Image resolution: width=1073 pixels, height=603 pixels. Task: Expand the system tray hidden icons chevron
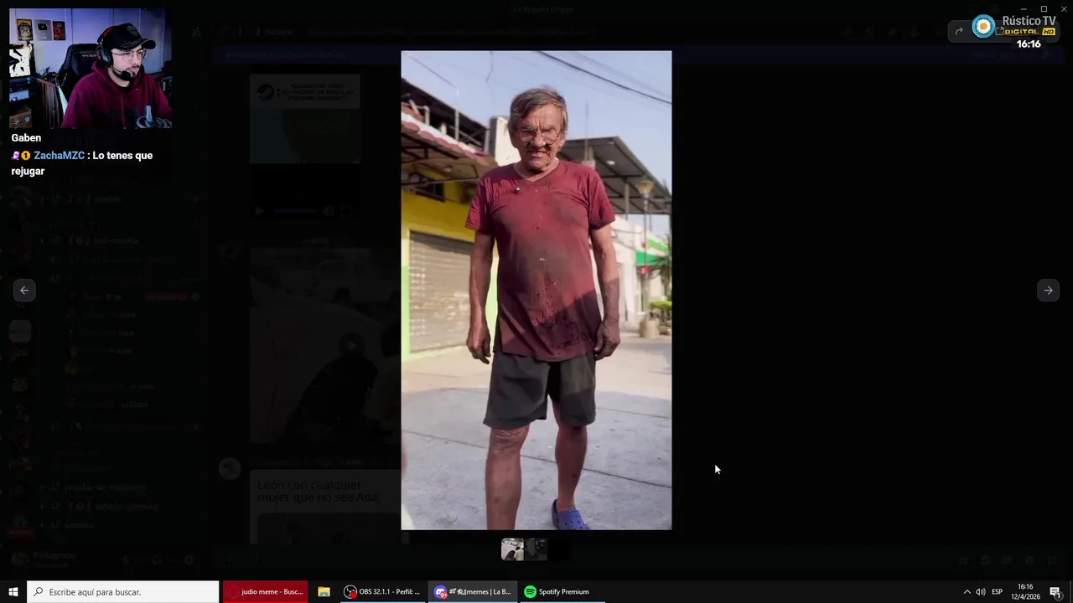click(967, 592)
